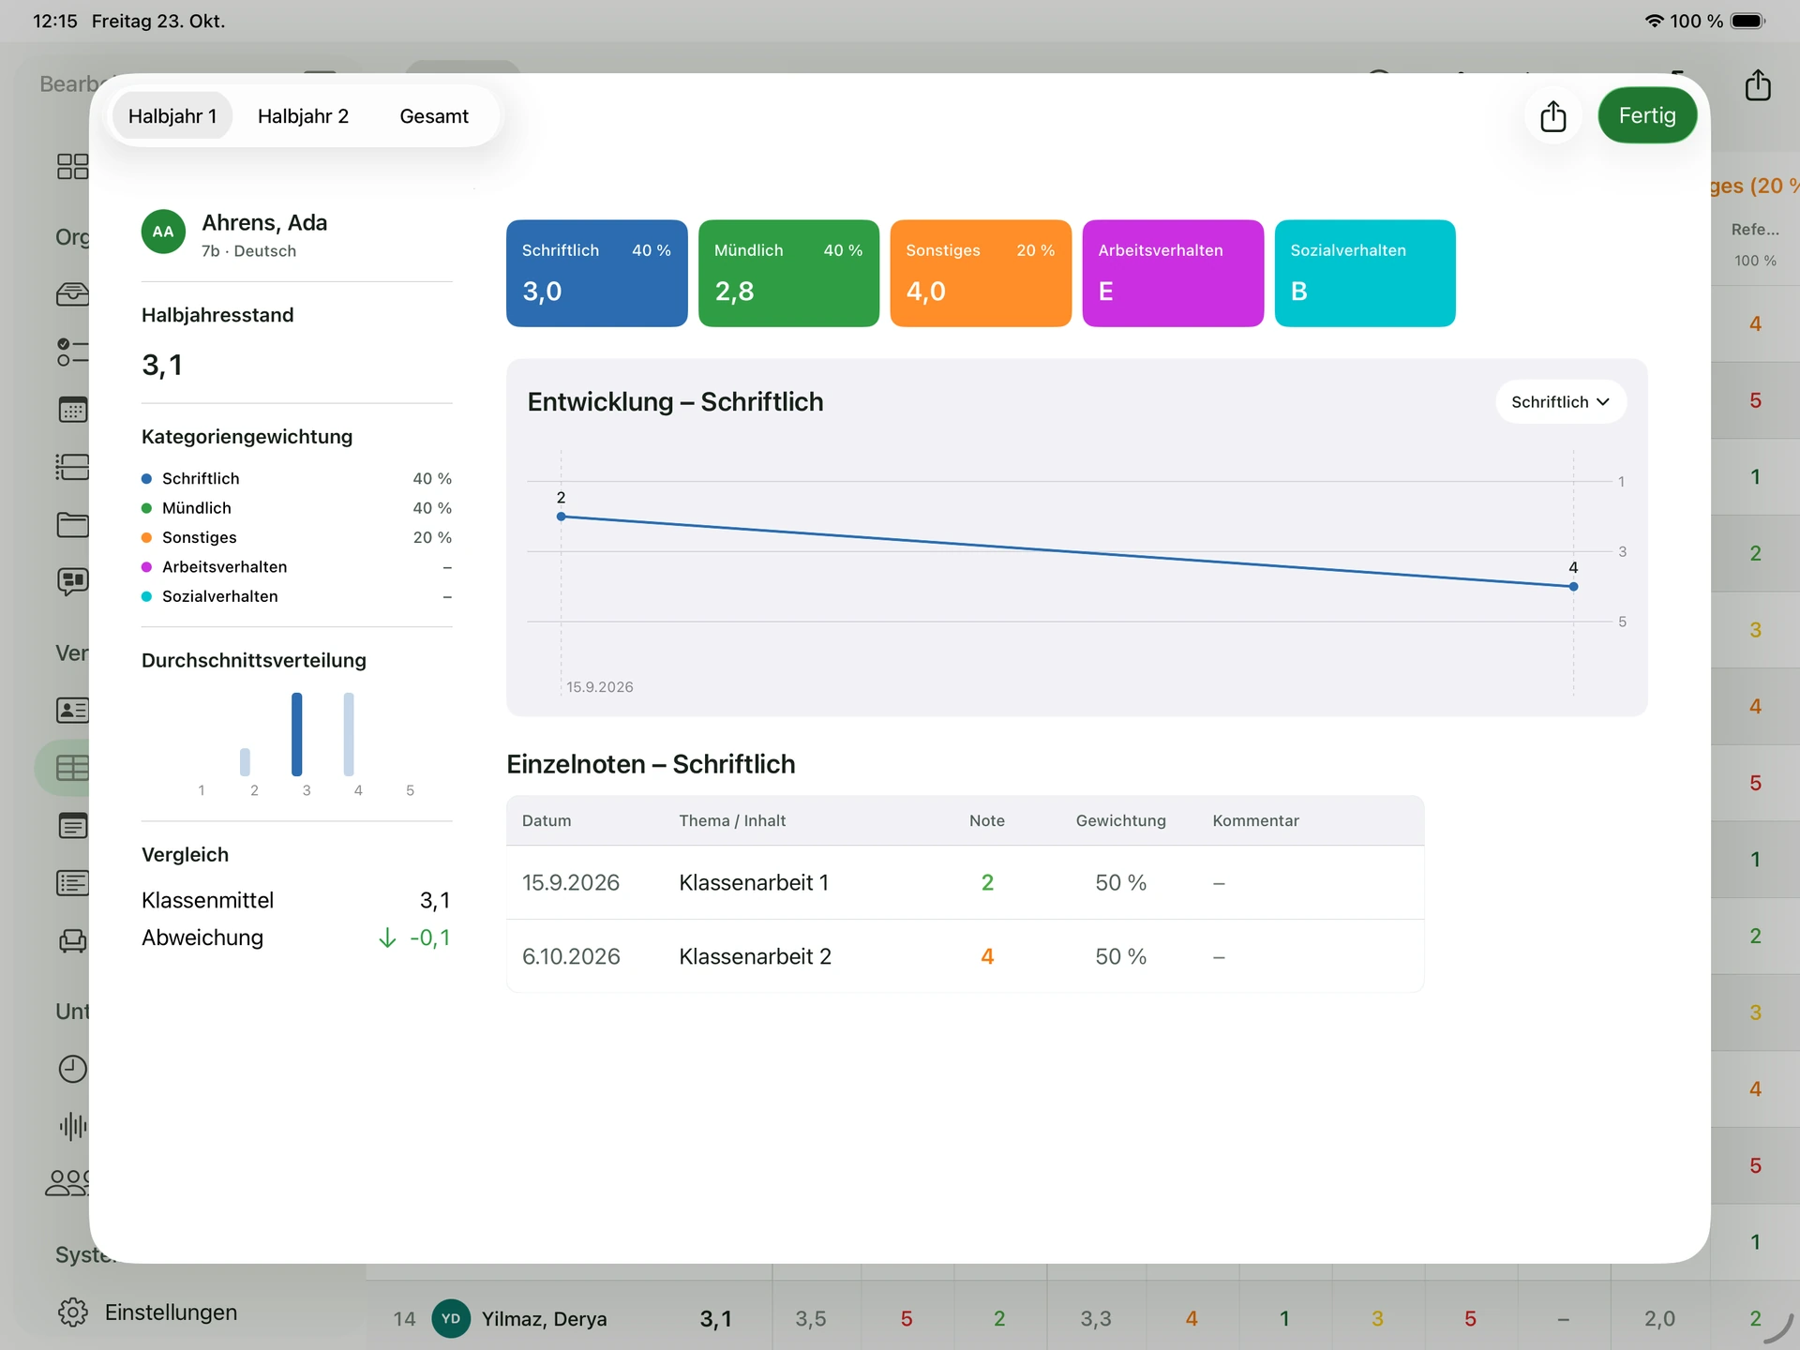Tap the share icon in the background toolbar
Viewport: 1800px width, 1350px height.
(x=1758, y=85)
